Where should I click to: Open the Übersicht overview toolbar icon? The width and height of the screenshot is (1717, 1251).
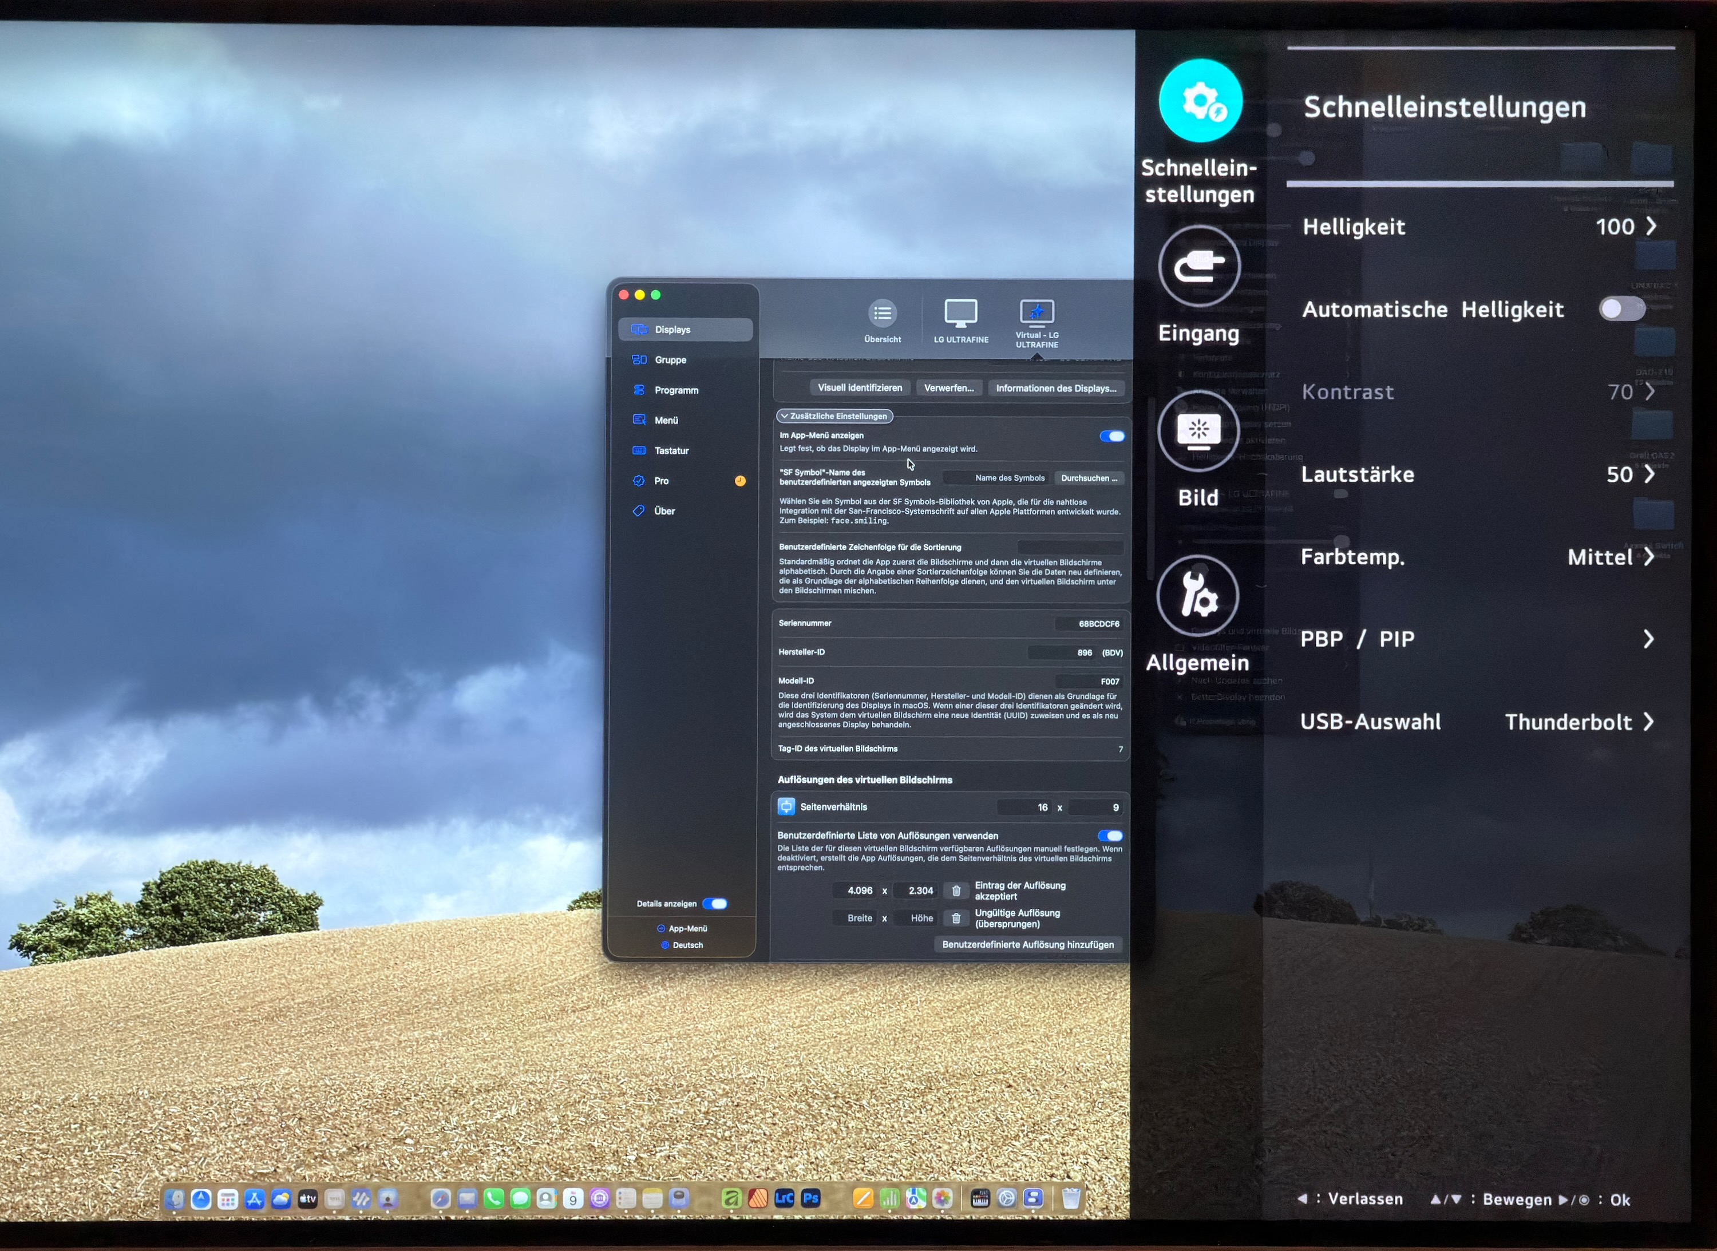click(883, 314)
